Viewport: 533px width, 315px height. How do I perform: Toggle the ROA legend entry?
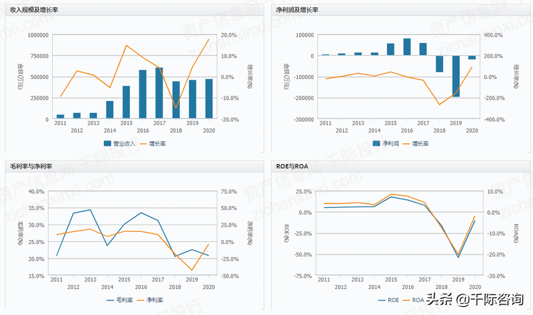(x=413, y=300)
